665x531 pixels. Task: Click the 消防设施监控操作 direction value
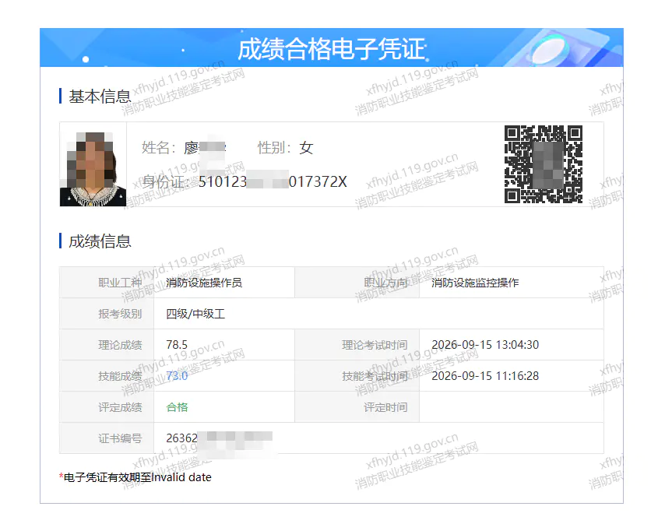pos(475,283)
